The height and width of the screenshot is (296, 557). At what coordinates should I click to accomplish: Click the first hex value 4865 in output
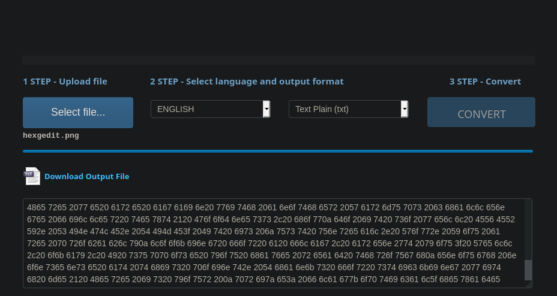pyautogui.click(x=36, y=207)
